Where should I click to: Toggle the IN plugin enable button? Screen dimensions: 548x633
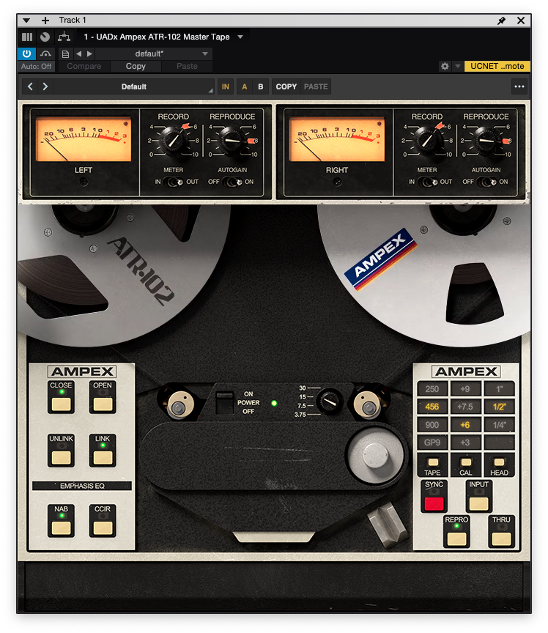click(x=226, y=86)
